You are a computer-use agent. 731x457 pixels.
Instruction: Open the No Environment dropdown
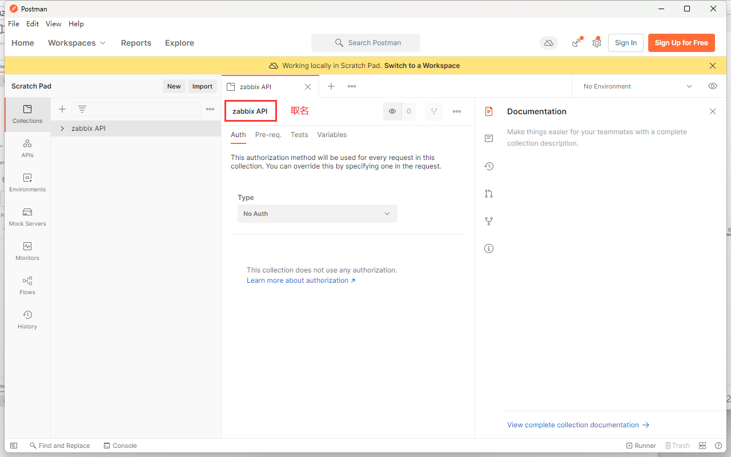click(637, 86)
